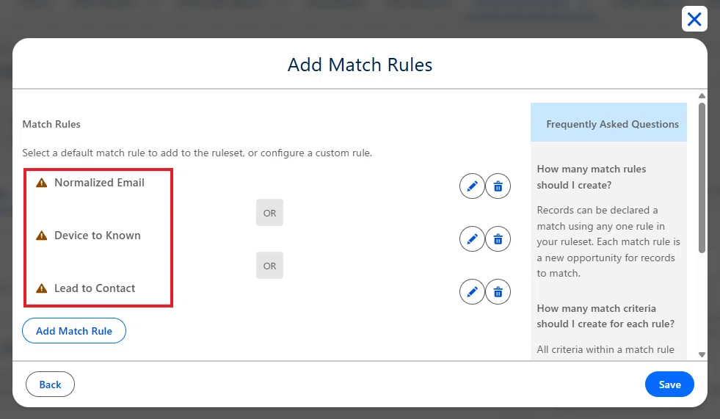Edit the Lead to Contact rule
This screenshot has height=419, width=720.
click(472, 292)
